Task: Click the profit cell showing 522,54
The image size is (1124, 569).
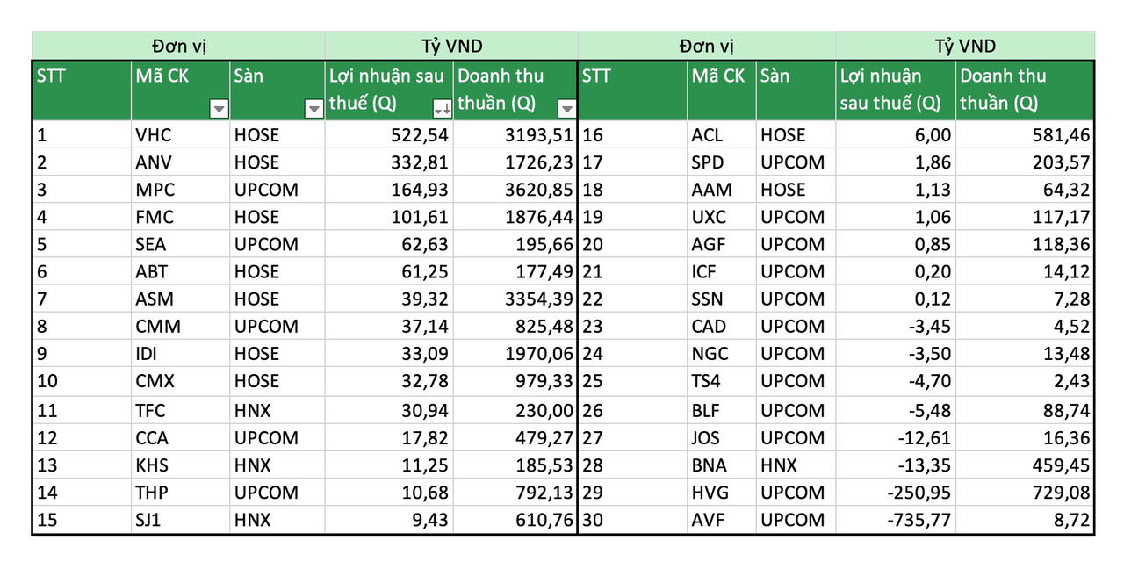Action: coord(389,135)
